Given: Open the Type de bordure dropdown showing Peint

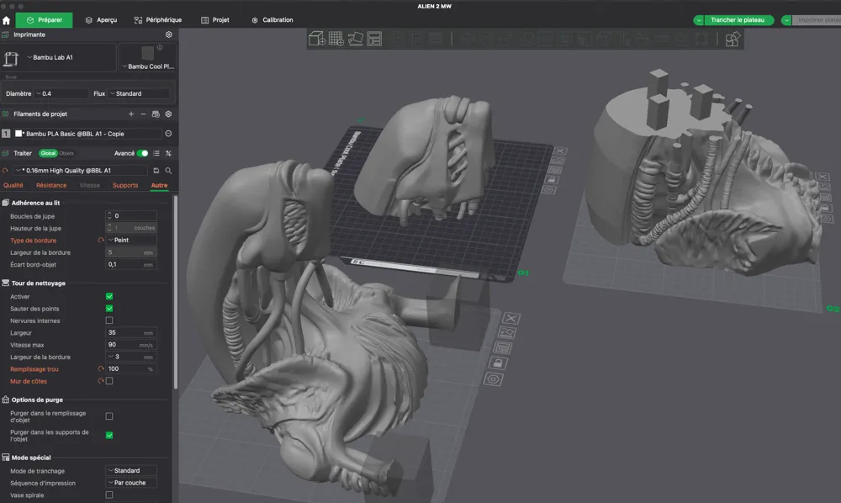Looking at the screenshot, I should 132,240.
